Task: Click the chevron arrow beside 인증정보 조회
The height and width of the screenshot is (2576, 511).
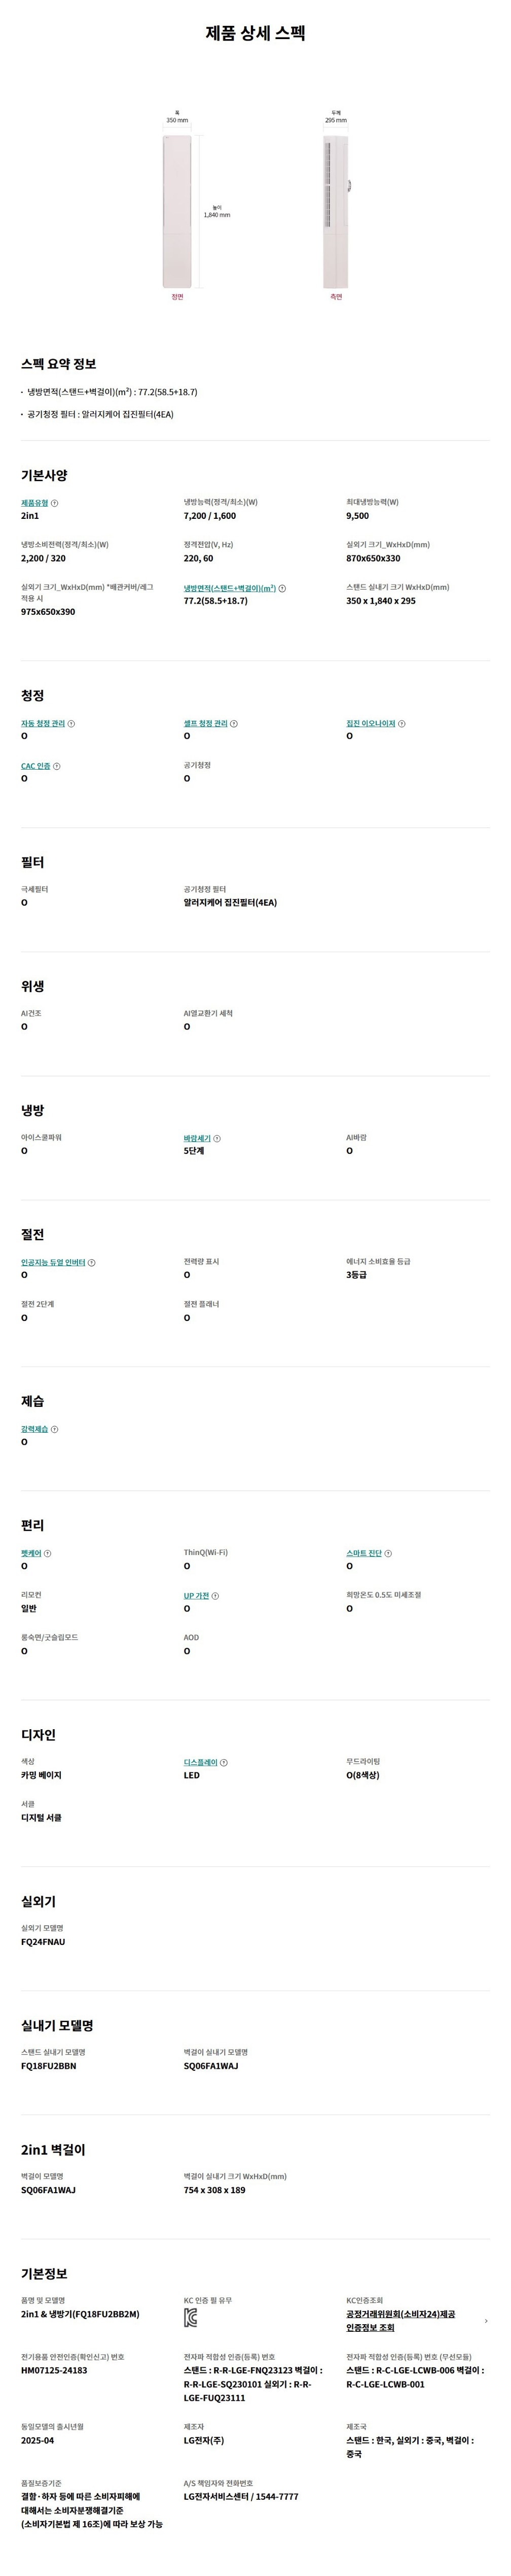Action: point(486,2320)
